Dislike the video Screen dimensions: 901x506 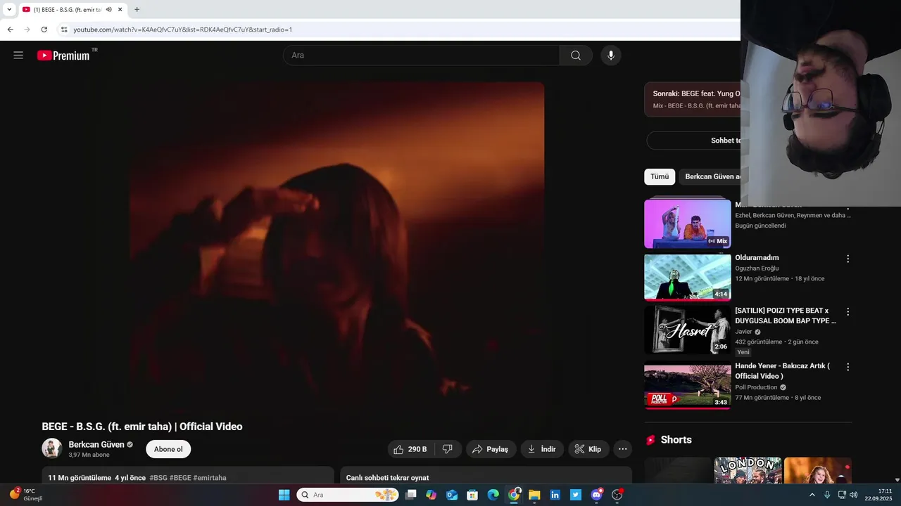tap(448, 449)
